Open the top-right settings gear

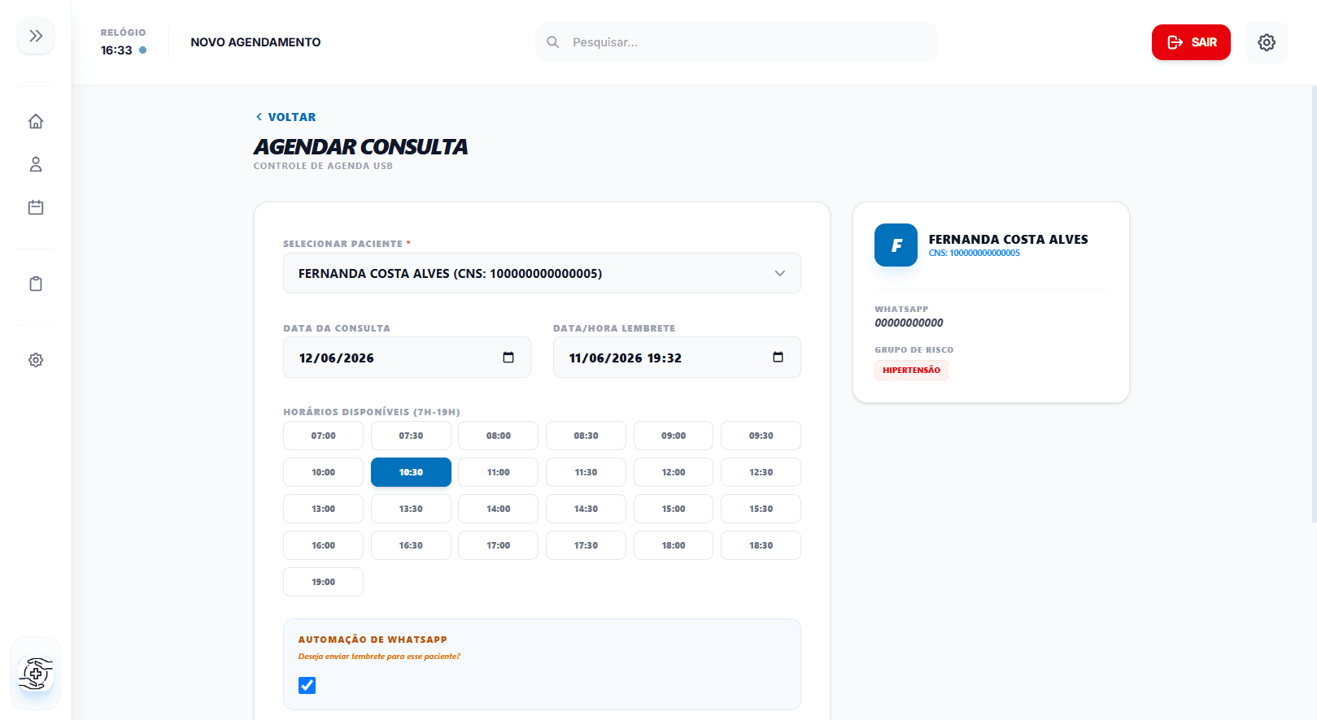click(x=1267, y=42)
